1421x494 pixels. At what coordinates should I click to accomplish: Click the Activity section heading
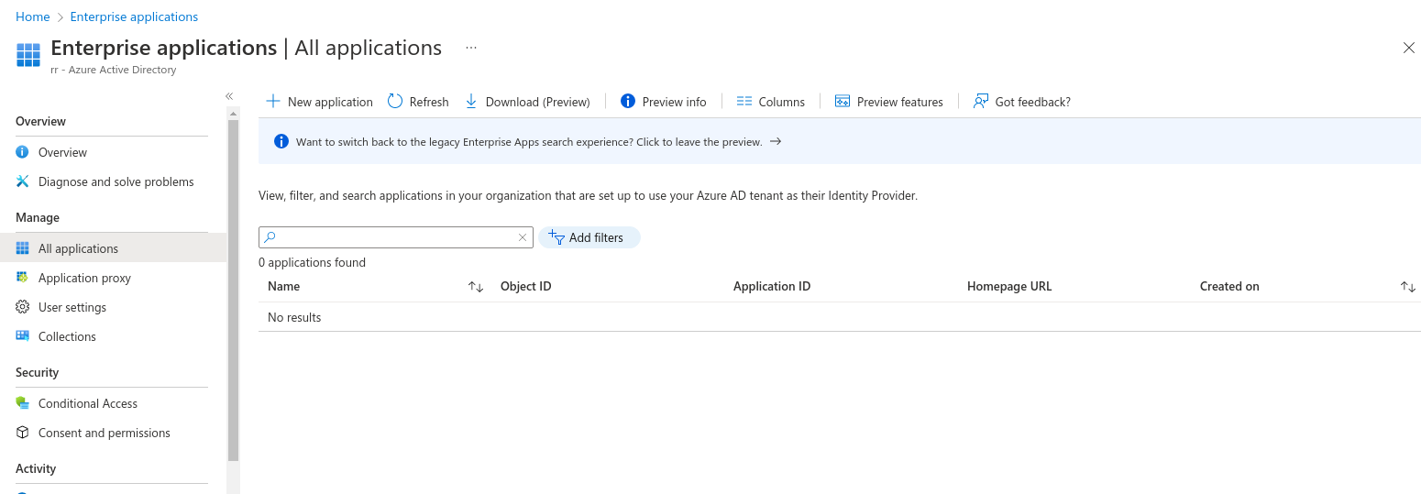(36, 469)
